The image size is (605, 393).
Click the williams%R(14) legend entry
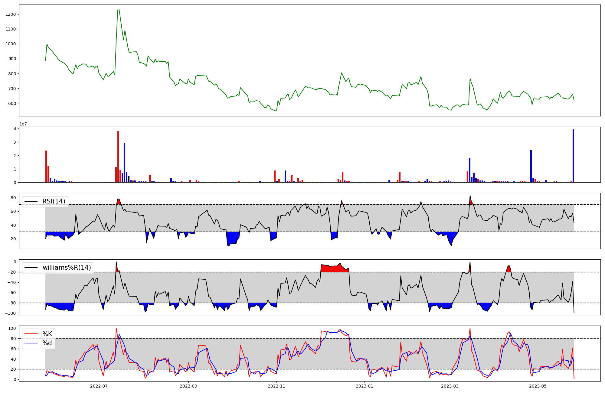(67, 268)
